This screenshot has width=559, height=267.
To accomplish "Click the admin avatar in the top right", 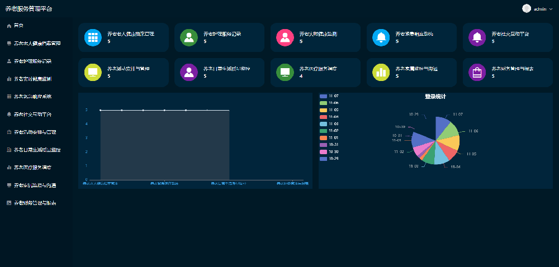I will (526, 8).
